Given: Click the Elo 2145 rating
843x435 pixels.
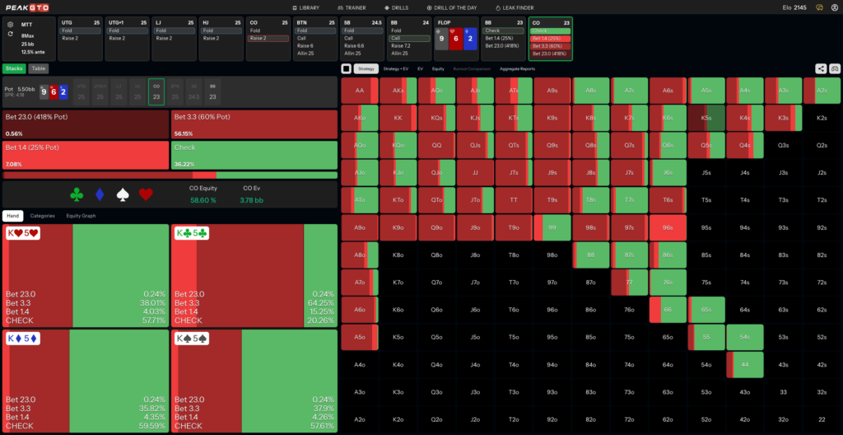Looking at the screenshot, I should click(x=795, y=7).
